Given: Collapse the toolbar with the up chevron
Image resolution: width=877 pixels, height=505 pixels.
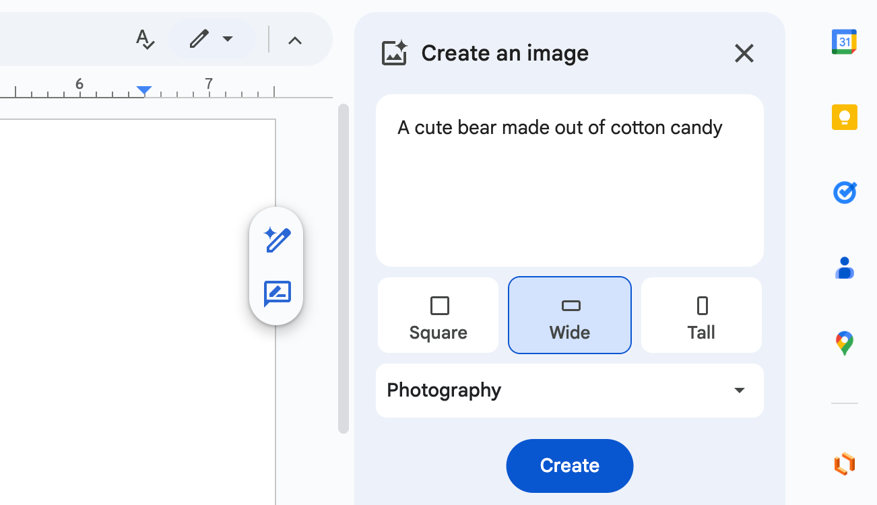Looking at the screenshot, I should click(294, 40).
